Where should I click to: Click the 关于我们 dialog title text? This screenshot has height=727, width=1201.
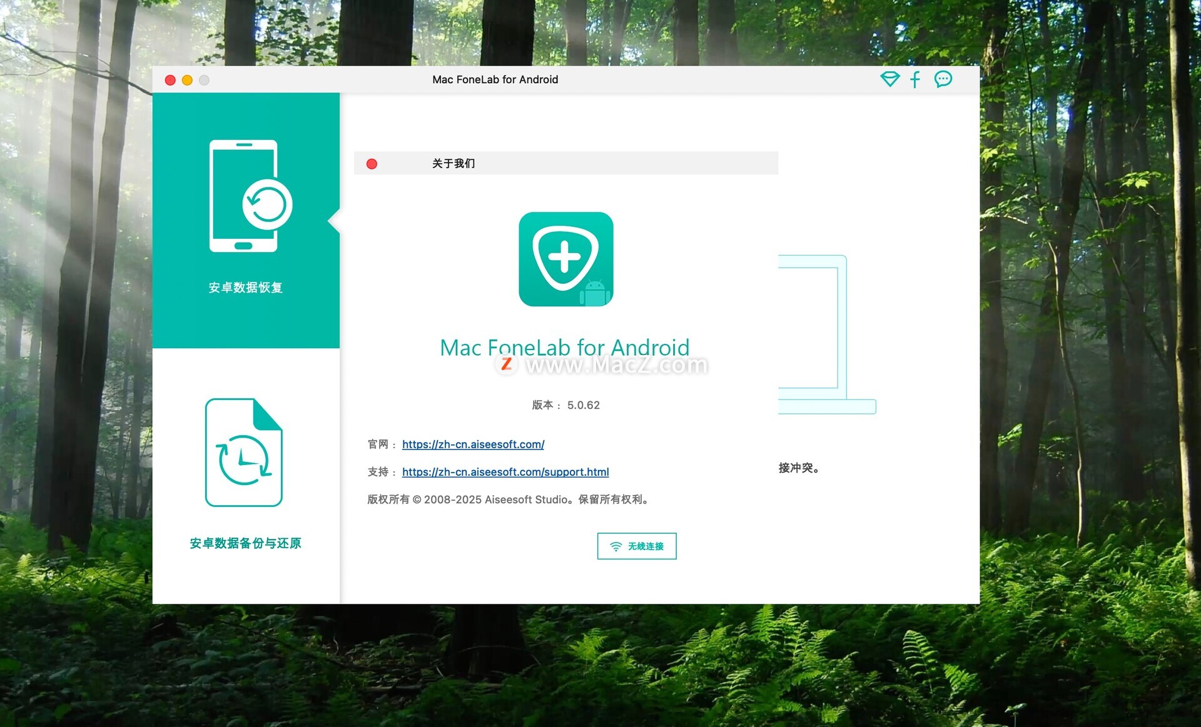click(x=454, y=164)
